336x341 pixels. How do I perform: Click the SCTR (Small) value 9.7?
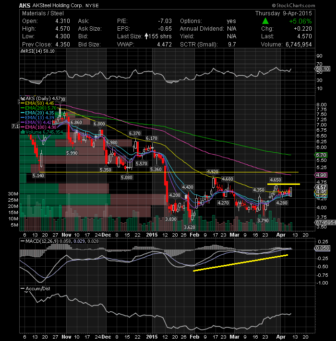point(232,44)
